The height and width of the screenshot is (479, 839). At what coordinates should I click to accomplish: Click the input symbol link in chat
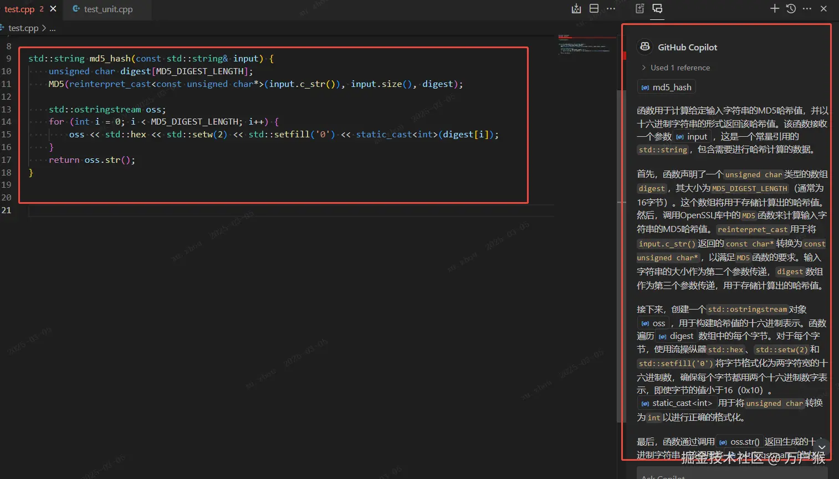click(x=692, y=137)
